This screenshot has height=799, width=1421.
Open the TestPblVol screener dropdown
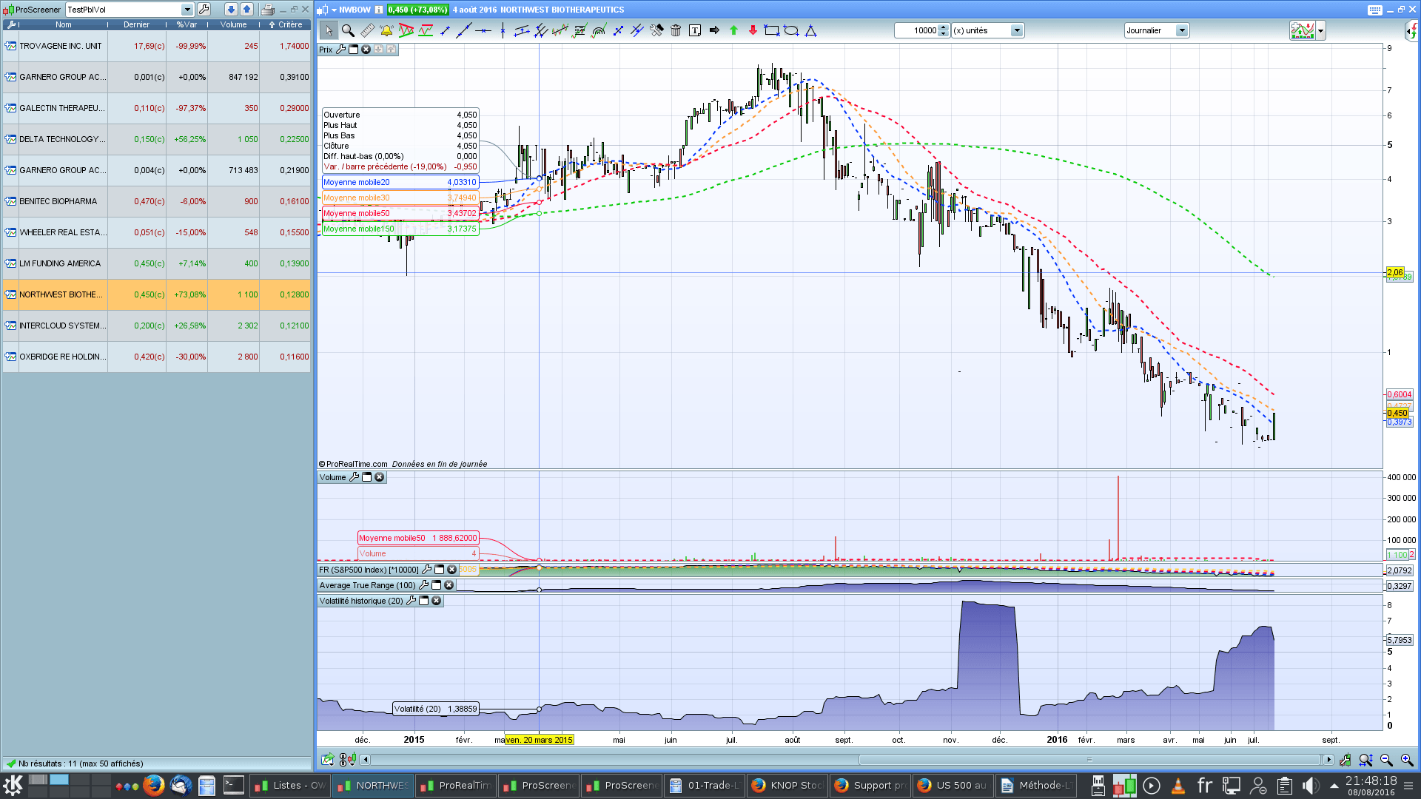tap(187, 10)
